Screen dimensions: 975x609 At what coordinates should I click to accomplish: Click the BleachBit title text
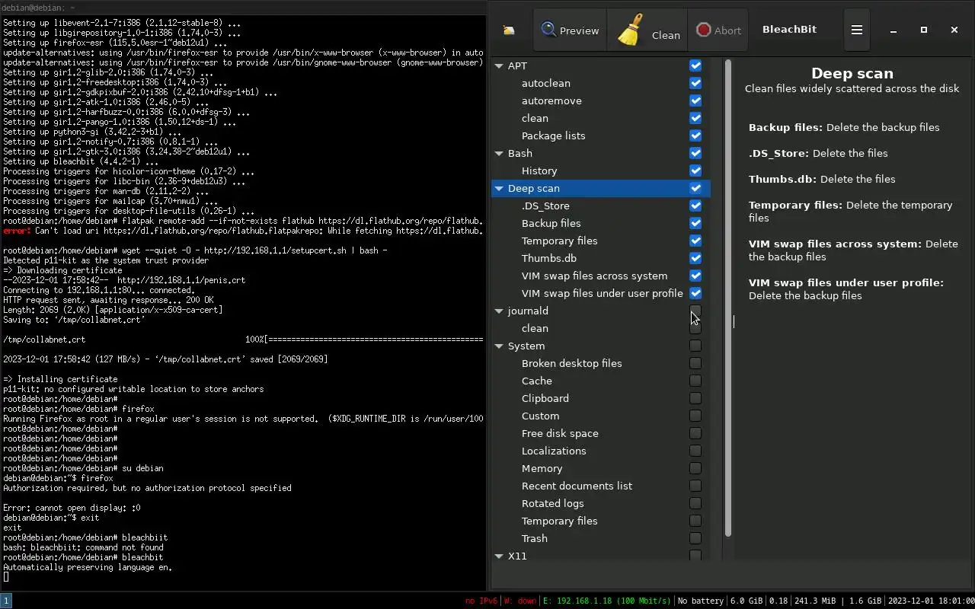789,29
